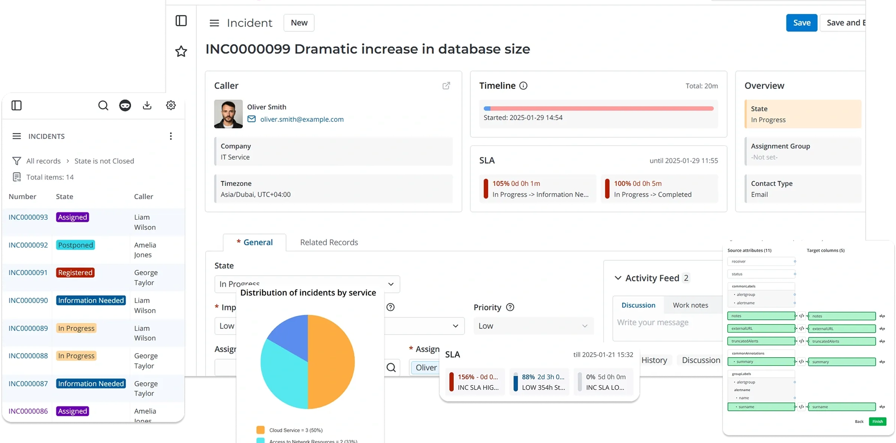The width and height of the screenshot is (896, 443).
Task: Click the blue Save button
Action: point(802,23)
